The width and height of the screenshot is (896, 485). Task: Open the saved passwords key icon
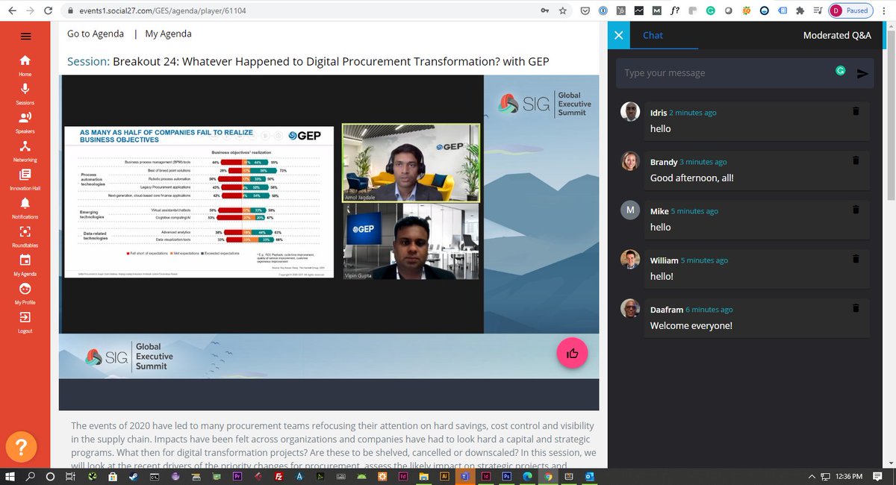coord(544,10)
